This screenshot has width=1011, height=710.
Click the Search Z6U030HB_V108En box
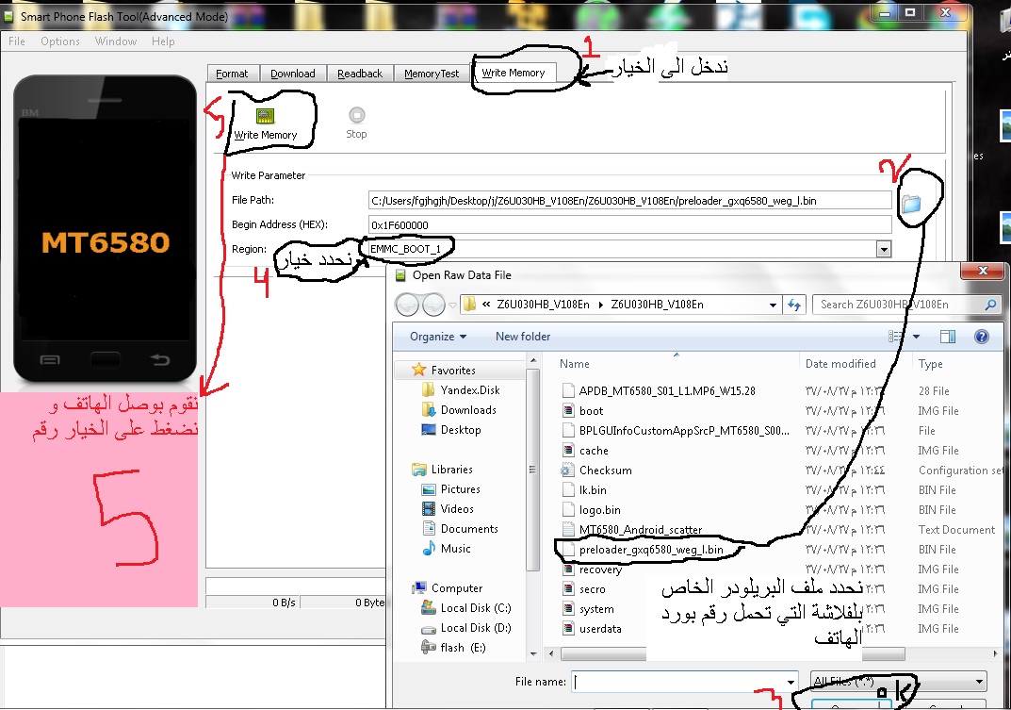(x=908, y=305)
